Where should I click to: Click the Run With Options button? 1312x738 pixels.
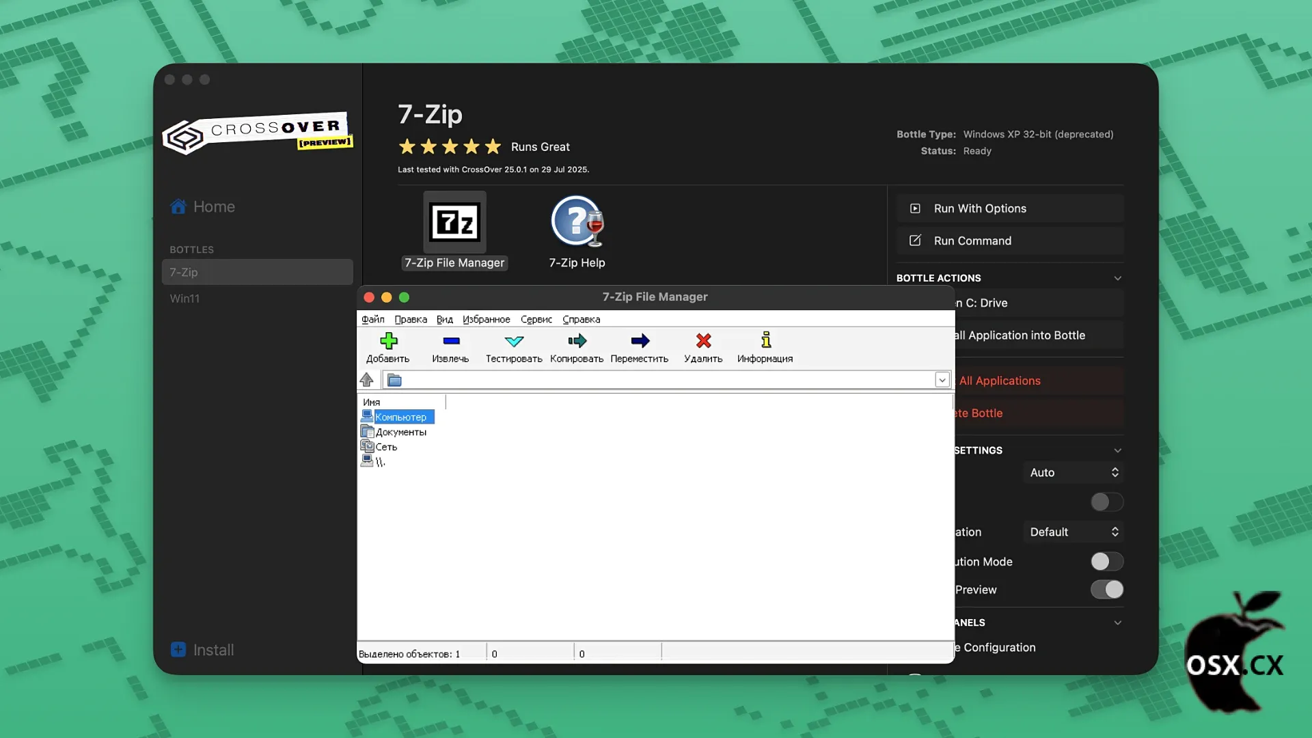[1010, 208]
